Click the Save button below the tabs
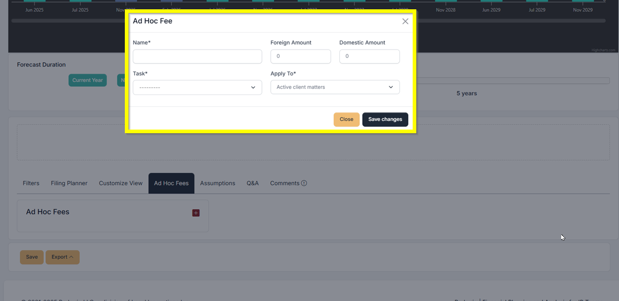The height and width of the screenshot is (301, 619). click(31, 257)
